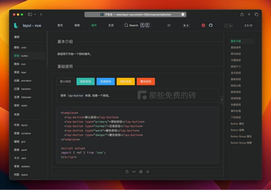Click the lightning icon below the code block
Screen dimensions: 271x190
point(148,172)
